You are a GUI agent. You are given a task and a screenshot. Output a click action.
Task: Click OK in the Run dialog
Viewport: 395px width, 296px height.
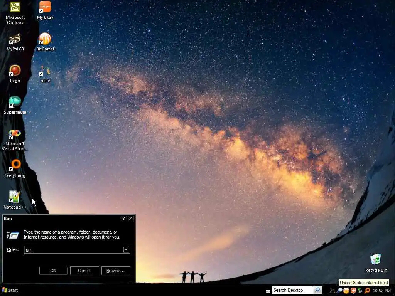coord(53,271)
